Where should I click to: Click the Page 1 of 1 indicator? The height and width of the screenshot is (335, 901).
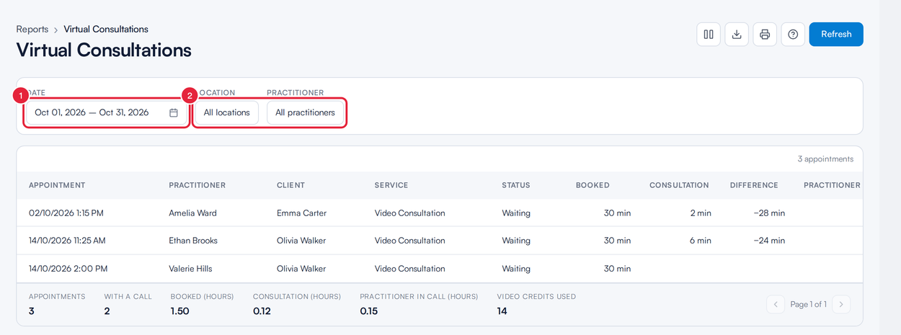(x=808, y=304)
